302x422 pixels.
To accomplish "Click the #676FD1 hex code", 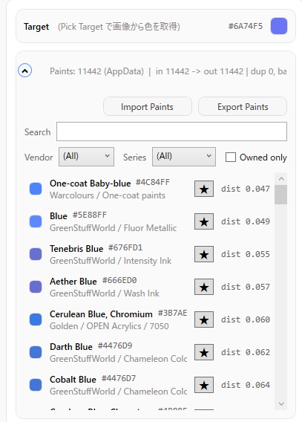I will pyautogui.click(x=125, y=247).
